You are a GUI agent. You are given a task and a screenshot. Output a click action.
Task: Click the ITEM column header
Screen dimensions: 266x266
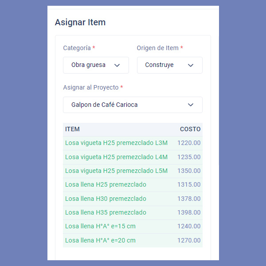click(72, 129)
